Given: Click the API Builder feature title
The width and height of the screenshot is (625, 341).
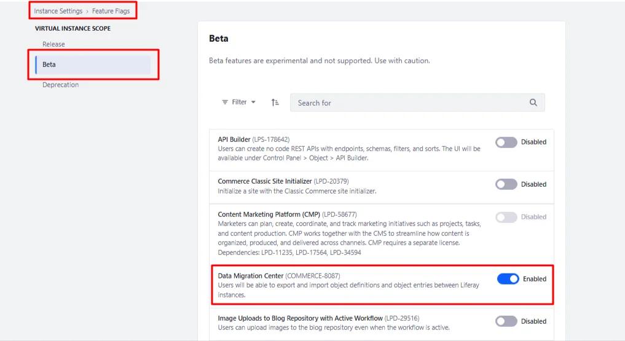Looking at the screenshot, I should pyautogui.click(x=234, y=139).
